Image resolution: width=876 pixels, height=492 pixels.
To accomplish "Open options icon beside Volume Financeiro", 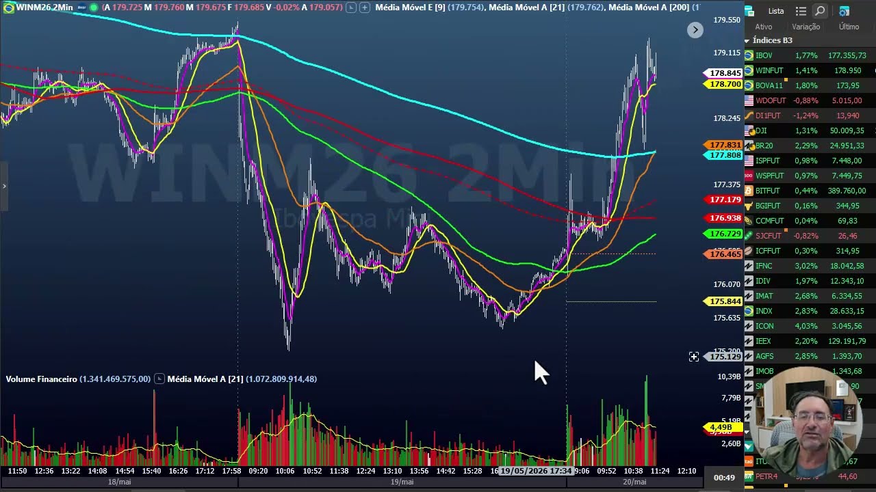I will pos(159,379).
